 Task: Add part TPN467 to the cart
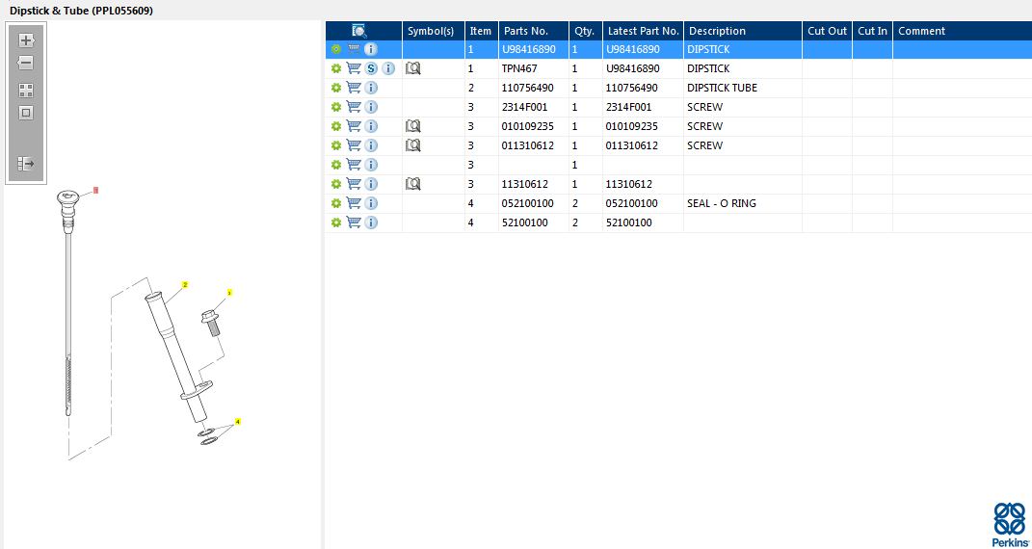click(x=354, y=68)
